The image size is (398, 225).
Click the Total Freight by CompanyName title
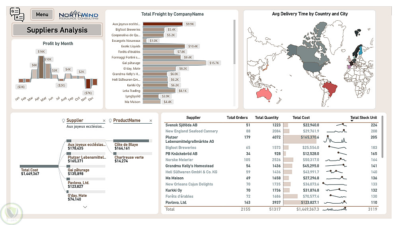172,14
